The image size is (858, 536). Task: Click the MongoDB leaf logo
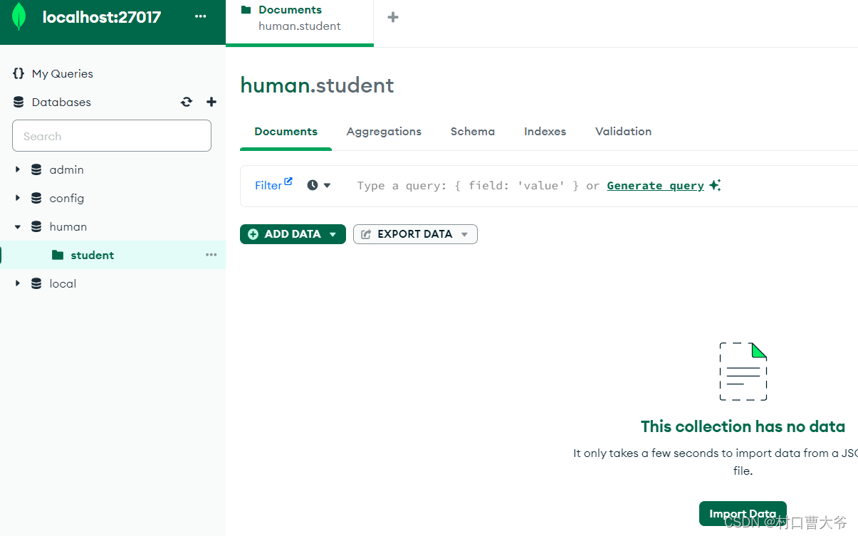[x=19, y=16]
